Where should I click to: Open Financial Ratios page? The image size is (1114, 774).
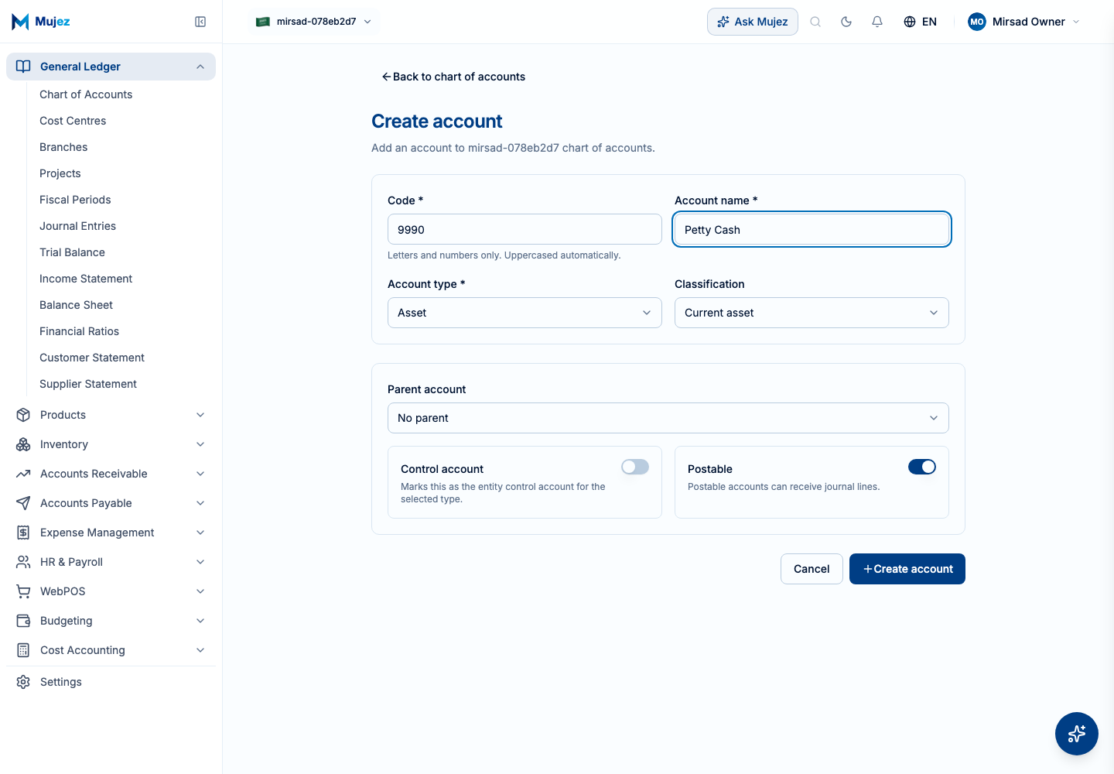click(x=79, y=331)
